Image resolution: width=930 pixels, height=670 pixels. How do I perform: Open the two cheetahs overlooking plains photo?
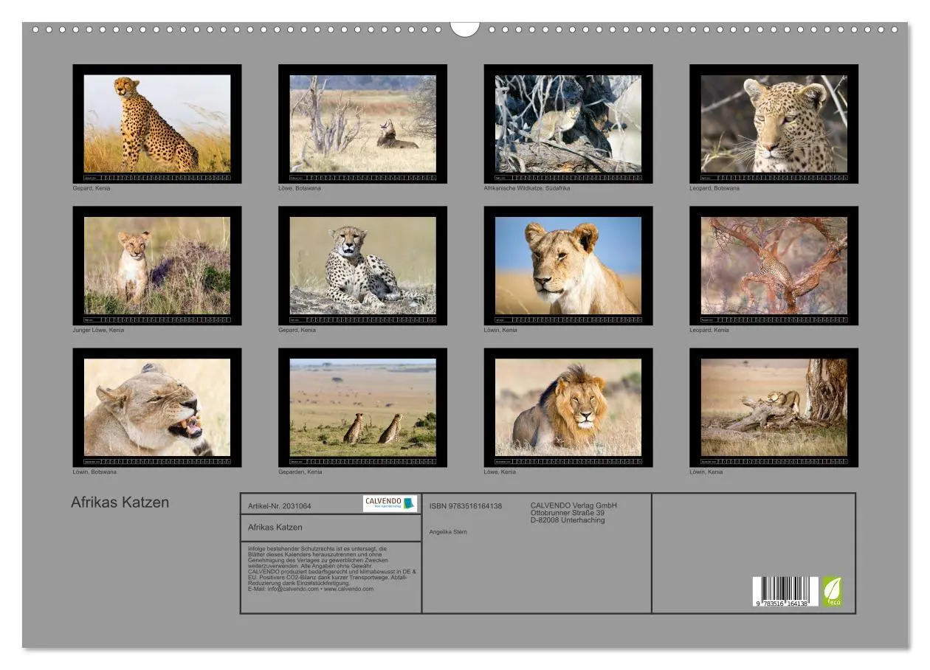point(362,407)
